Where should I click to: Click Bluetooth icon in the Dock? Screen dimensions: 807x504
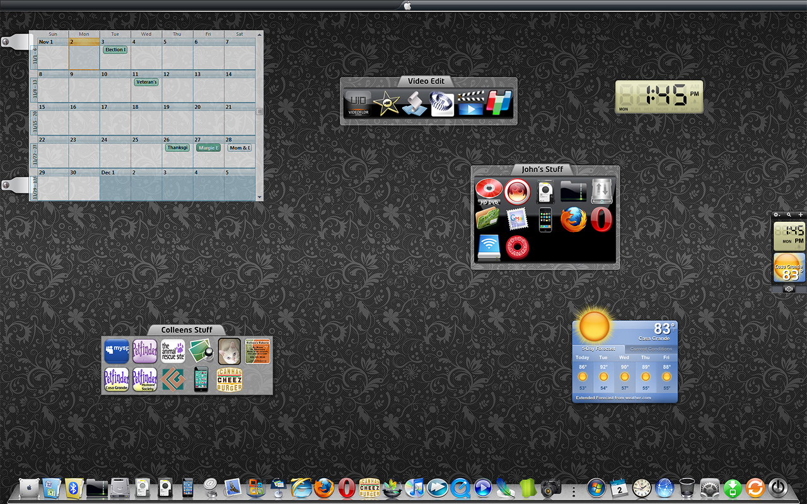pos(74,488)
